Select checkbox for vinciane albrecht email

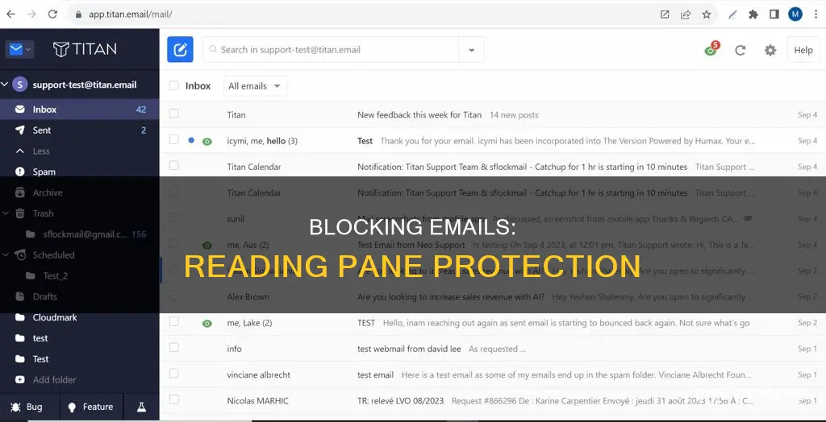(174, 374)
